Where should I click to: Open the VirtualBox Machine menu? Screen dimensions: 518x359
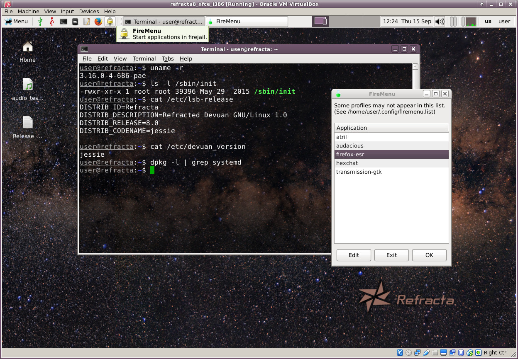[29, 11]
